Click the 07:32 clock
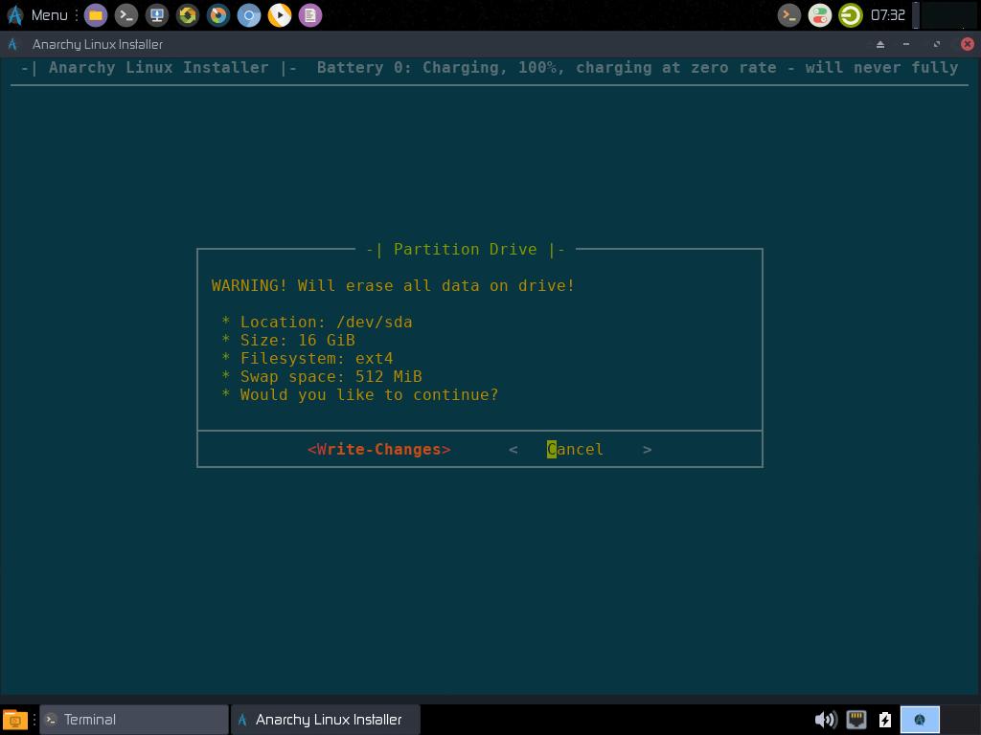This screenshot has height=735, width=981. (888, 15)
